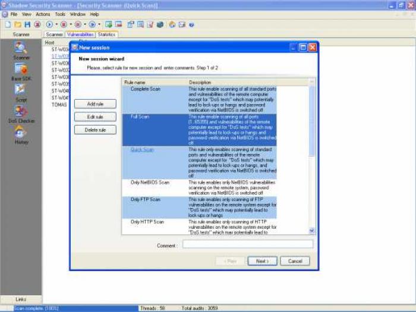Click the Rule name column header
The image size is (416, 312).
coord(155,82)
